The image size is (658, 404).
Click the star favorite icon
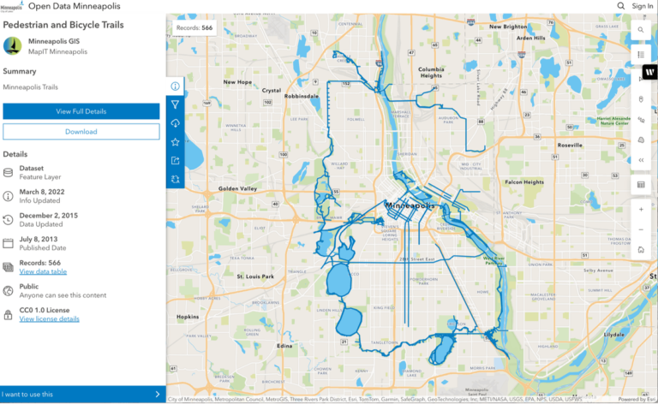click(175, 142)
